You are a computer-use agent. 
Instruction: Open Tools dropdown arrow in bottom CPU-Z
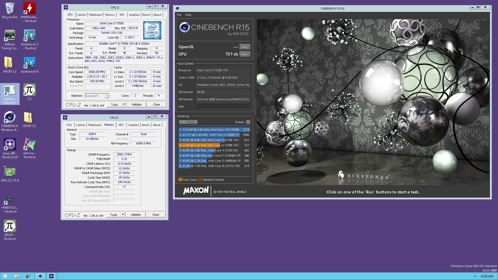tap(123, 215)
